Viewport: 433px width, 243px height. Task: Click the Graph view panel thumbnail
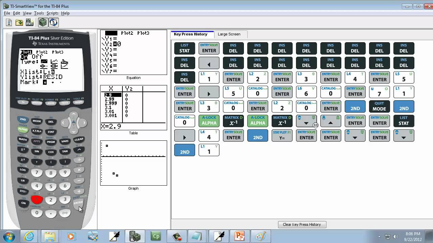[x=134, y=163]
